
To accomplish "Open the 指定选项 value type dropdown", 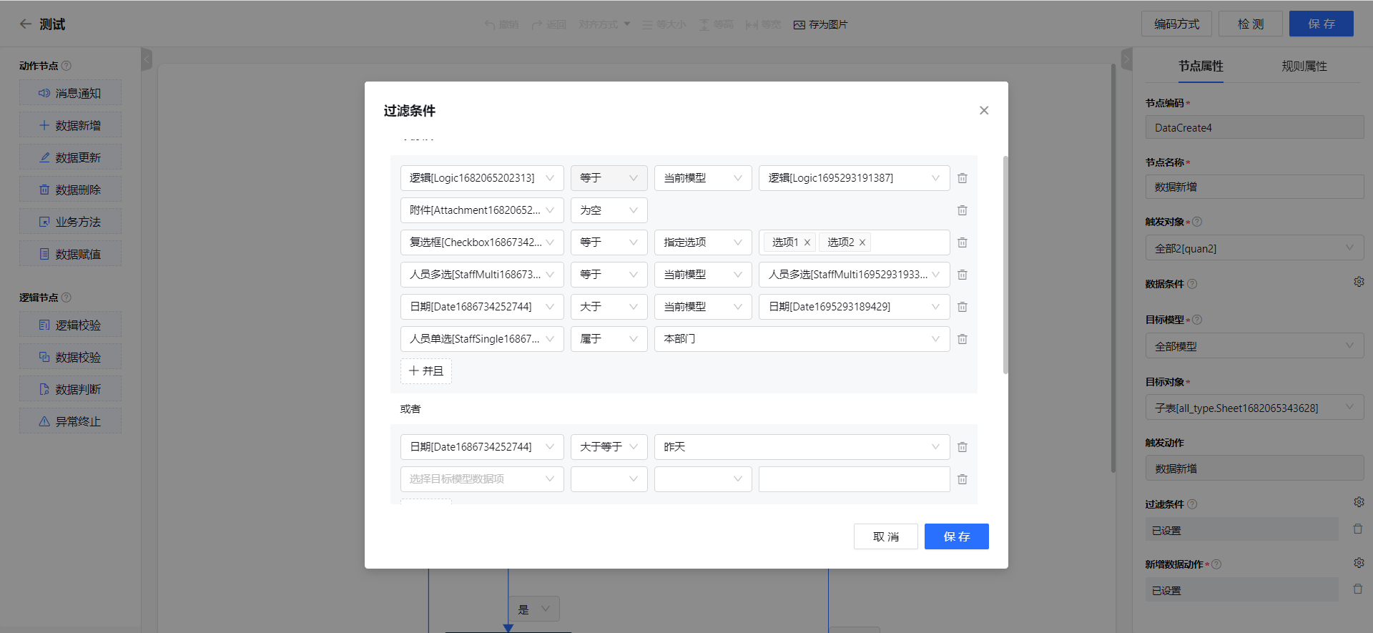I will pyautogui.click(x=703, y=242).
